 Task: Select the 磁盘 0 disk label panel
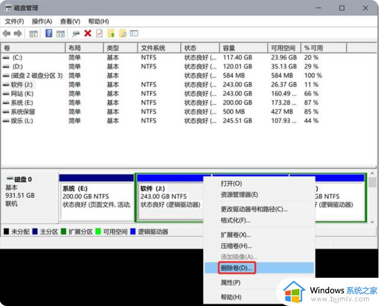[30, 197]
